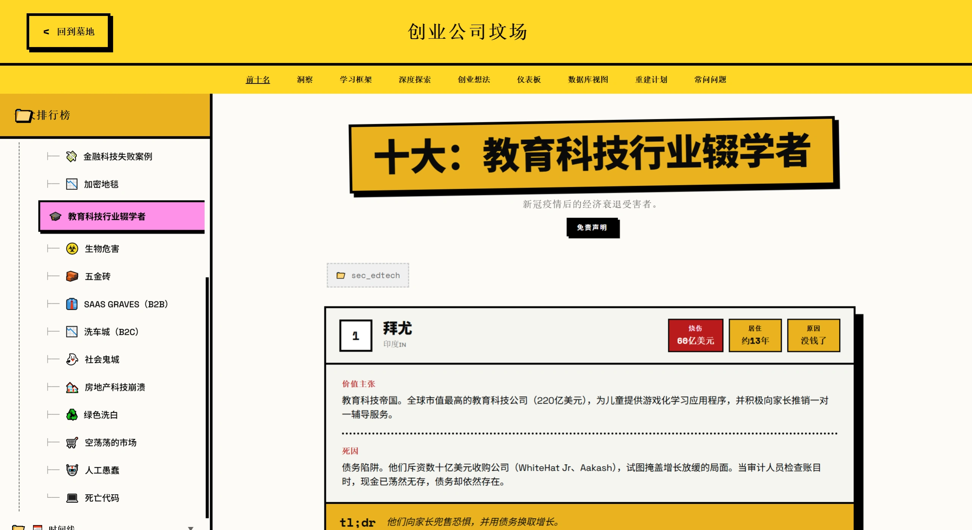Screen dimensions: 972x530
Task: Open the 免责声明 button
Action: pos(592,227)
